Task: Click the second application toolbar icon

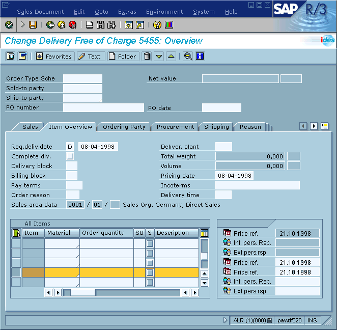Action: 22,57
